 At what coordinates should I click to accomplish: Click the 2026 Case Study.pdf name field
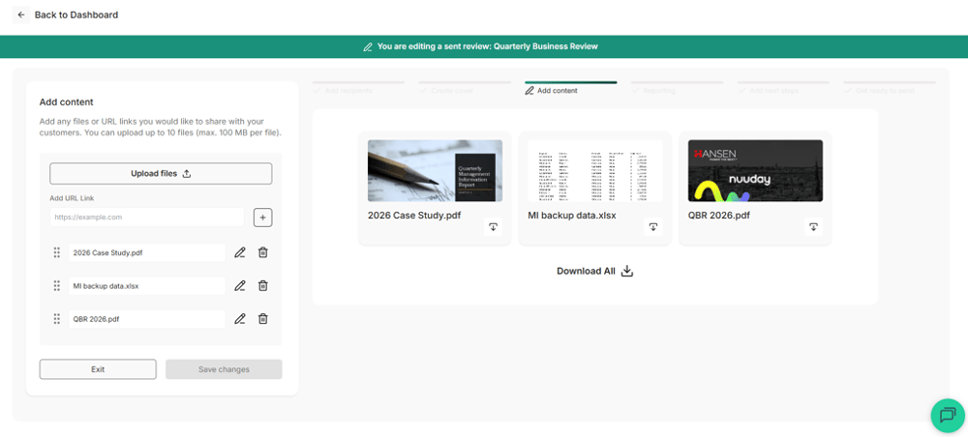pos(147,252)
